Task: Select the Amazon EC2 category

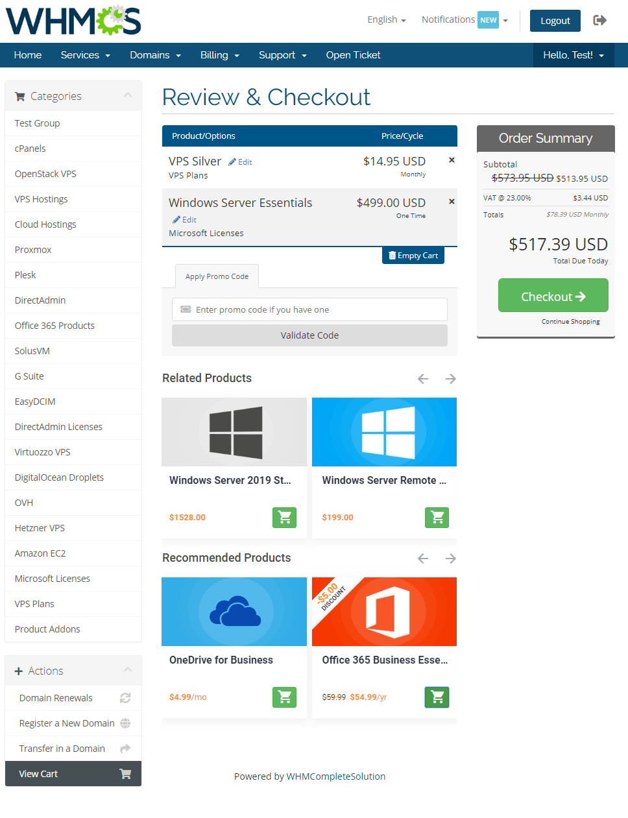Action: 73,553
